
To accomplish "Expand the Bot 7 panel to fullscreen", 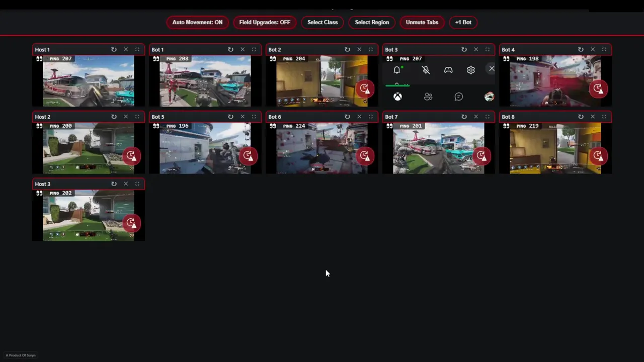I will click(488, 117).
